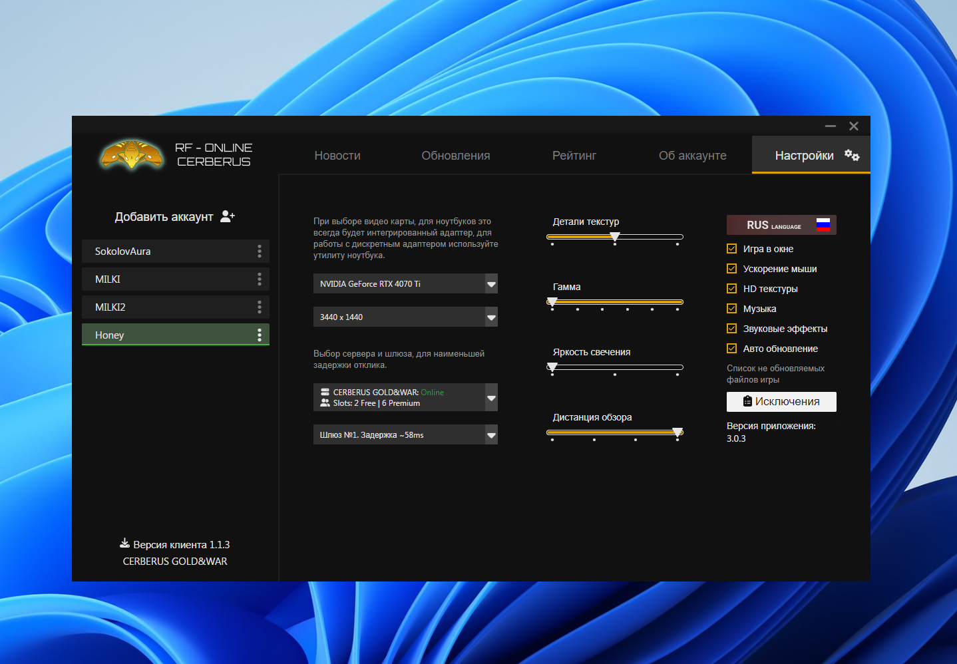The width and height of the screenshot is (957, 664).
Task: Click the settings gears icon
Action: click(852, 155)
